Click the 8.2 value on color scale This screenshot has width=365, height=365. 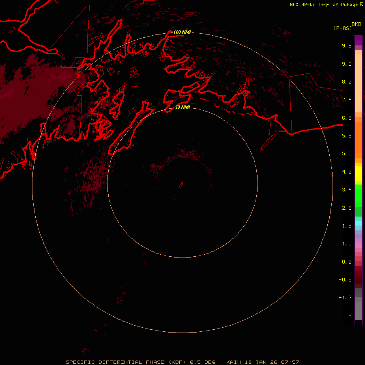(x=347, y=82)
